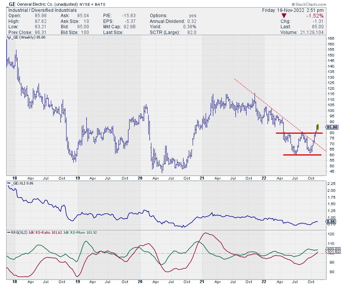Click the red down-arrow change indicator
The image size is (344, 285).
[x=284, y=16]
